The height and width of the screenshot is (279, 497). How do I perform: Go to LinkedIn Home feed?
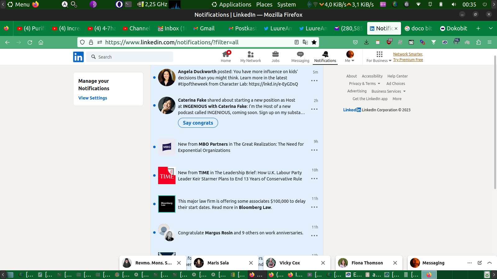click(x=226, y=57)
